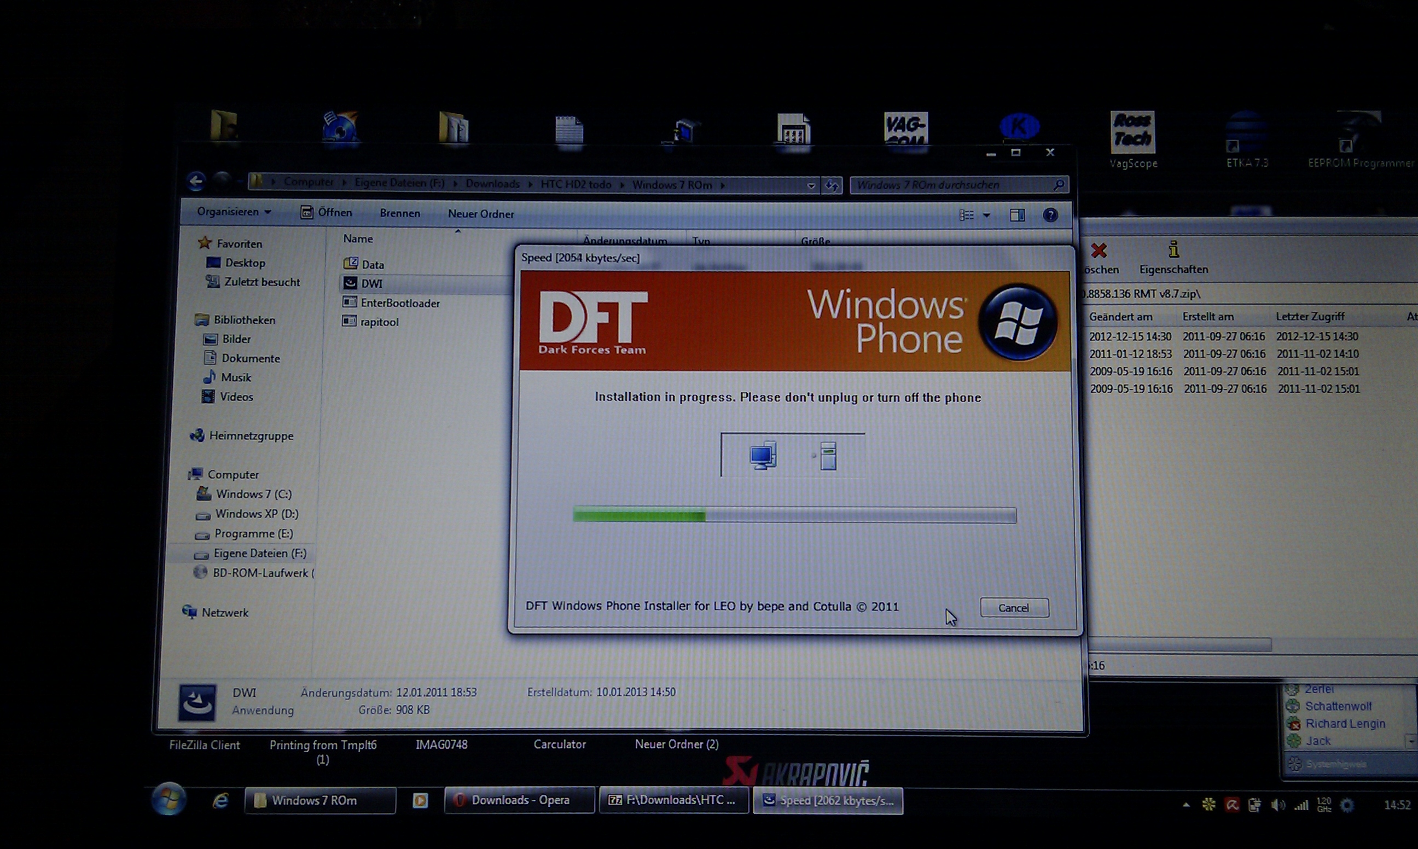Screen dimensions: 1418x849
Task: Click the Windows Start orb
Action: (168, 799)
